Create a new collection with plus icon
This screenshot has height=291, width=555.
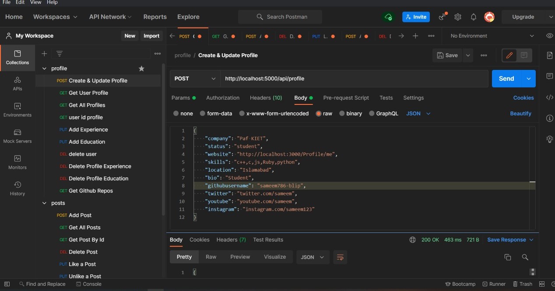(44, 53)
